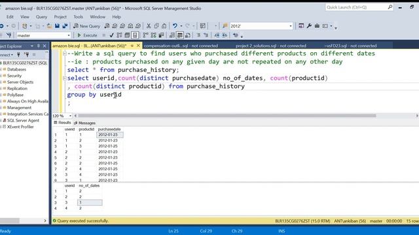Expand the Server Objects tree node
Screen dimensions: 419x235
(x=1, y=82)
